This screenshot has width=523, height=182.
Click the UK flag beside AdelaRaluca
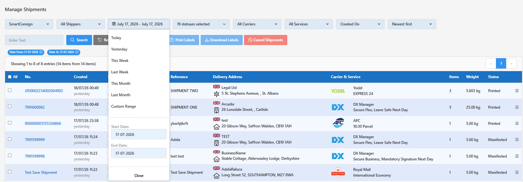[217, 168]
